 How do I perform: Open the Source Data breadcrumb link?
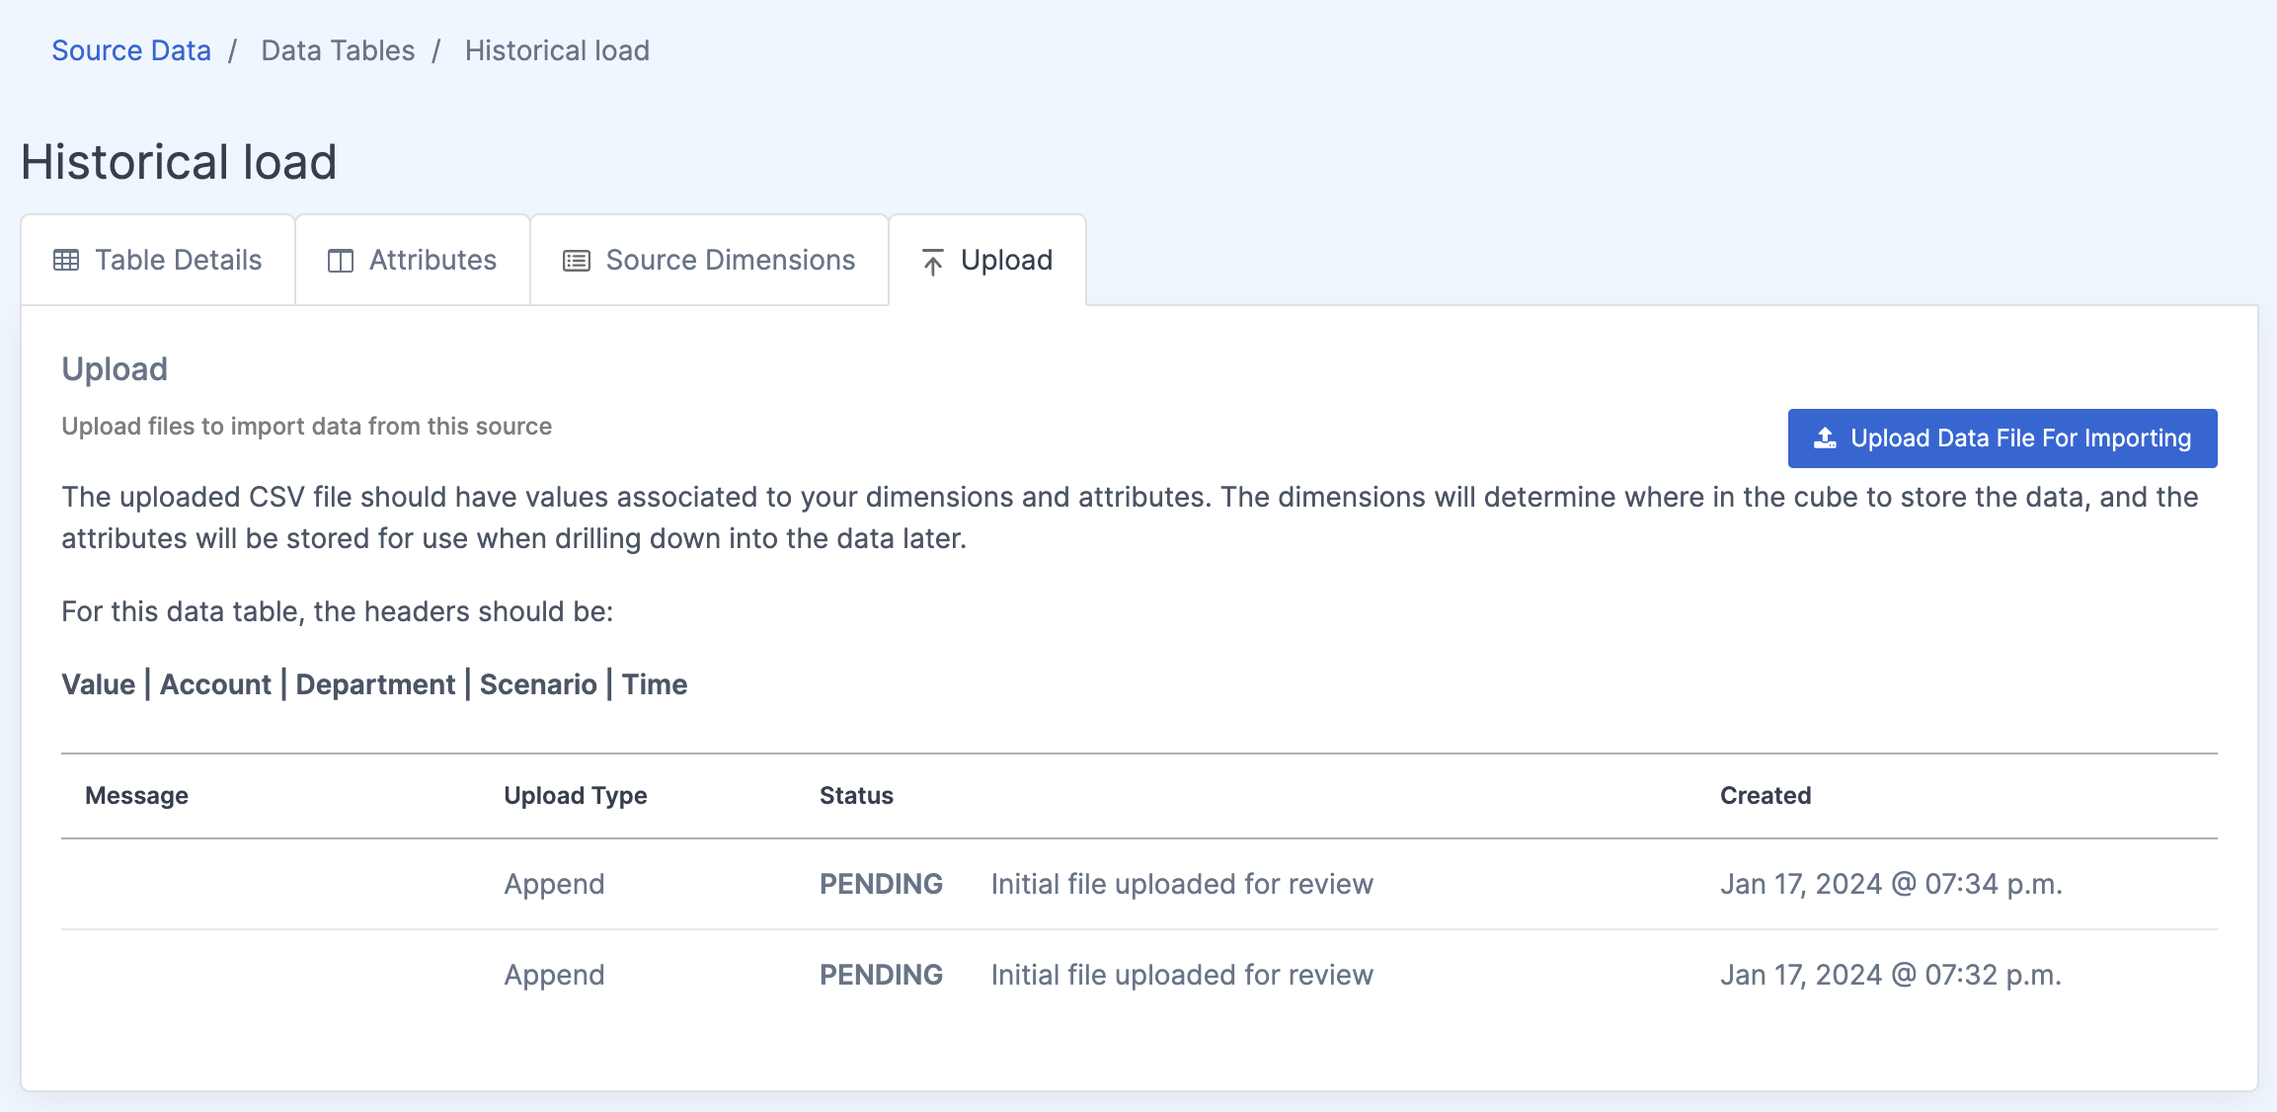(131, 49)
